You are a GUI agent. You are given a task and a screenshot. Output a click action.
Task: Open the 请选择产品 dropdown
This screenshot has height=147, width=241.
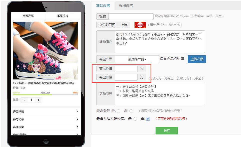click(137, 59)
